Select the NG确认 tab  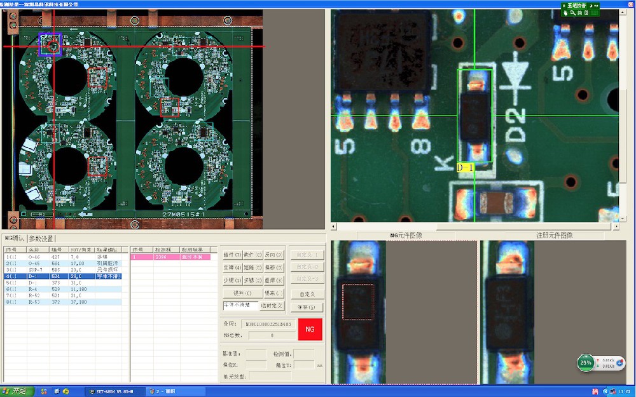coord(14,239)
